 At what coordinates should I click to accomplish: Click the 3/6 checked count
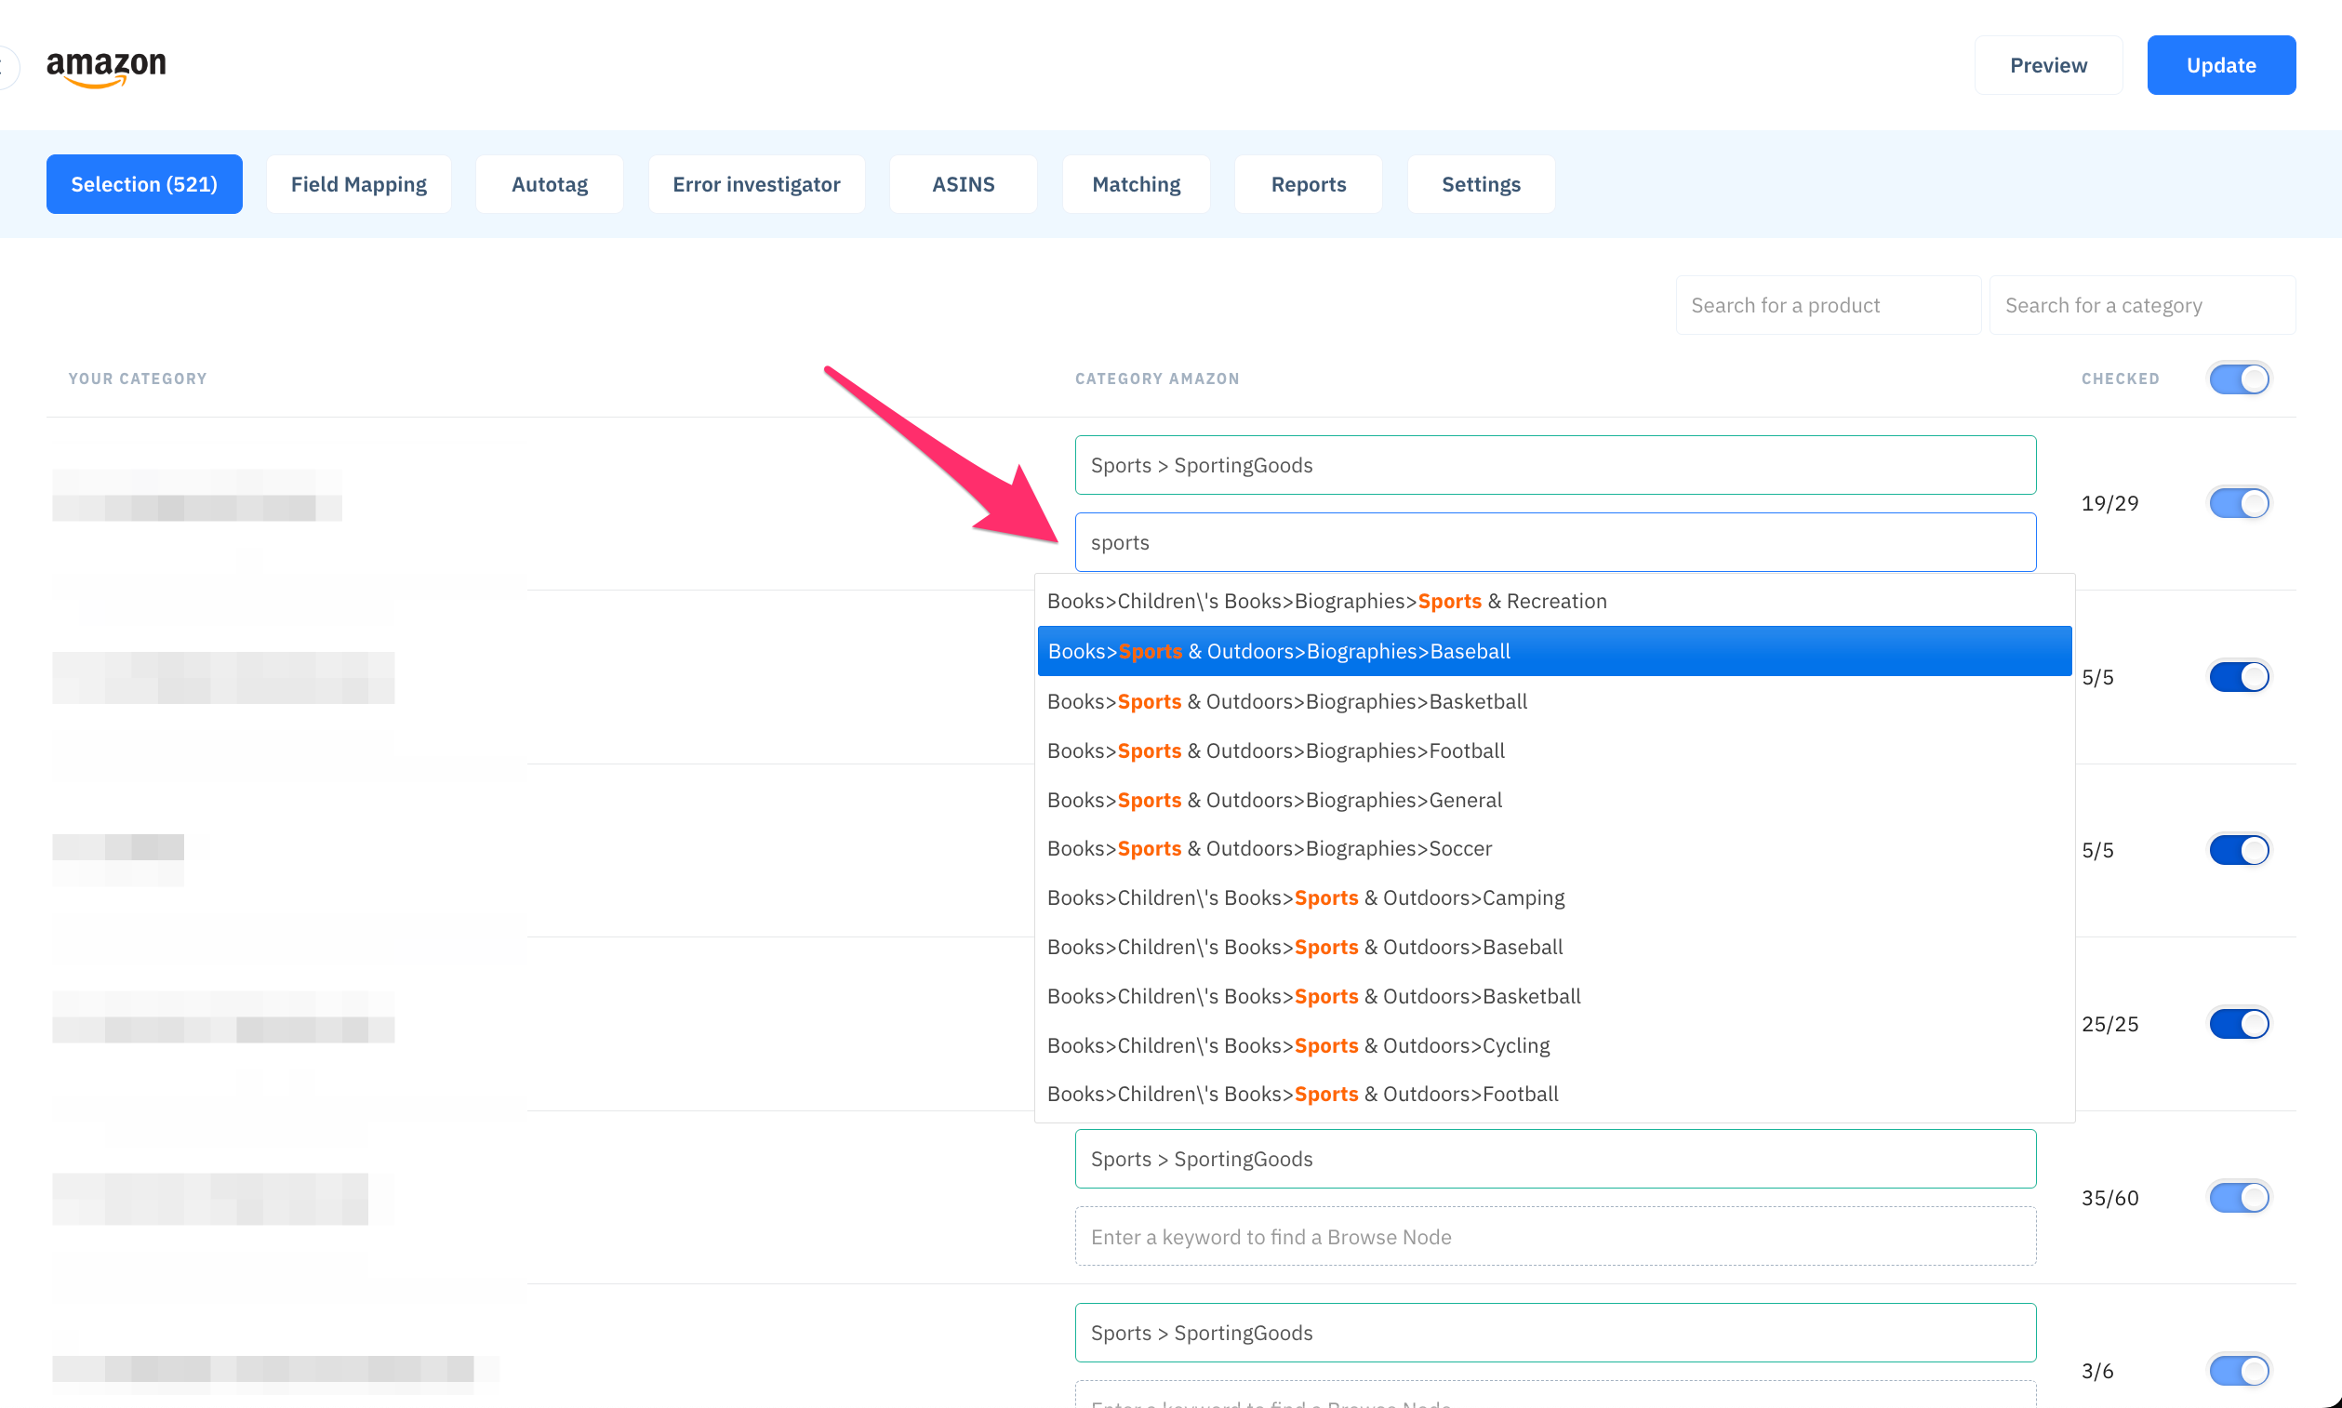click(2097, 1371)
